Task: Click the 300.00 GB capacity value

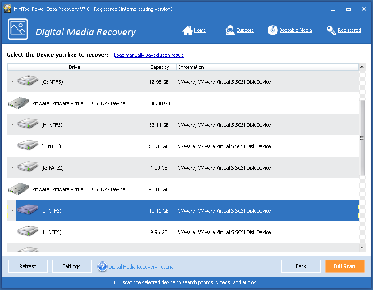Action: [159, 103]
